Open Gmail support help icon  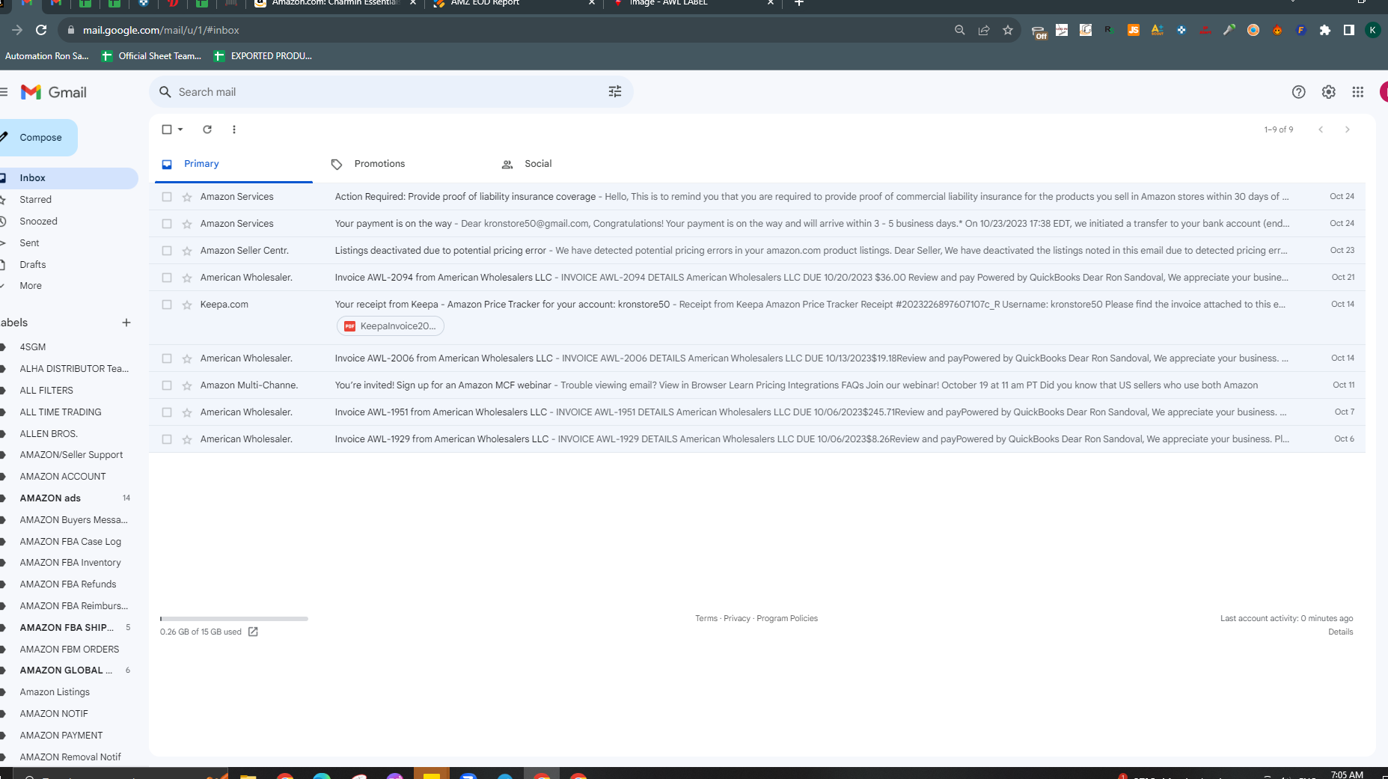tap(1298, 91)
